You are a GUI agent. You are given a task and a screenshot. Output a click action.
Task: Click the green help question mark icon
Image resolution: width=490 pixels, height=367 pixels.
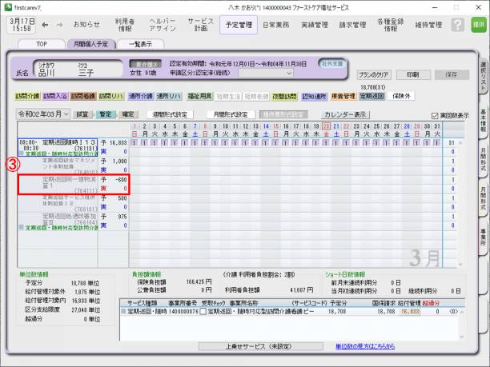pyautogui.click(x=457, y=25)
